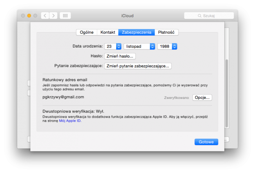
Task: Open the year dropdown showing 1988
Action: [x=167, y=47]
